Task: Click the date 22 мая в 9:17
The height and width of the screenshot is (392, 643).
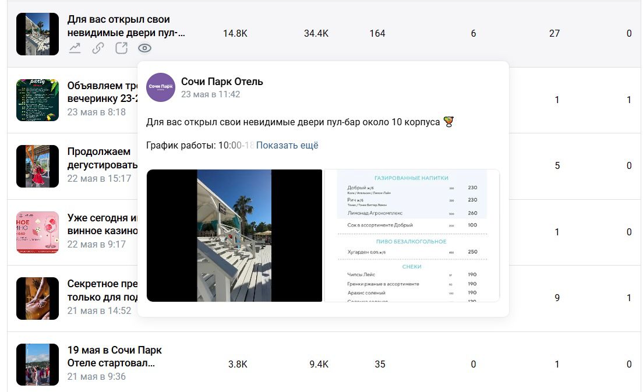Action: point(96,245)
